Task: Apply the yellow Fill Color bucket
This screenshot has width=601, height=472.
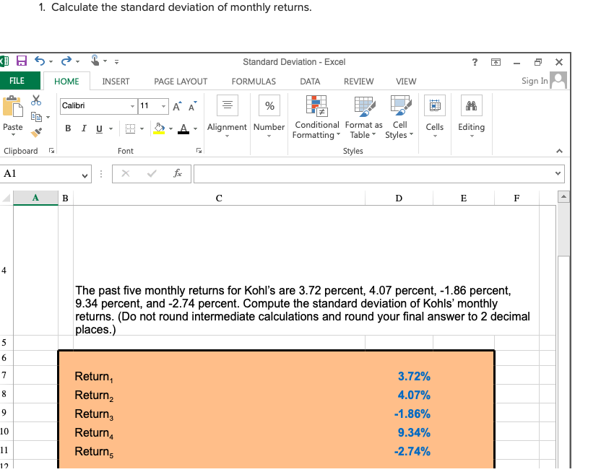Action: [159, 128]
